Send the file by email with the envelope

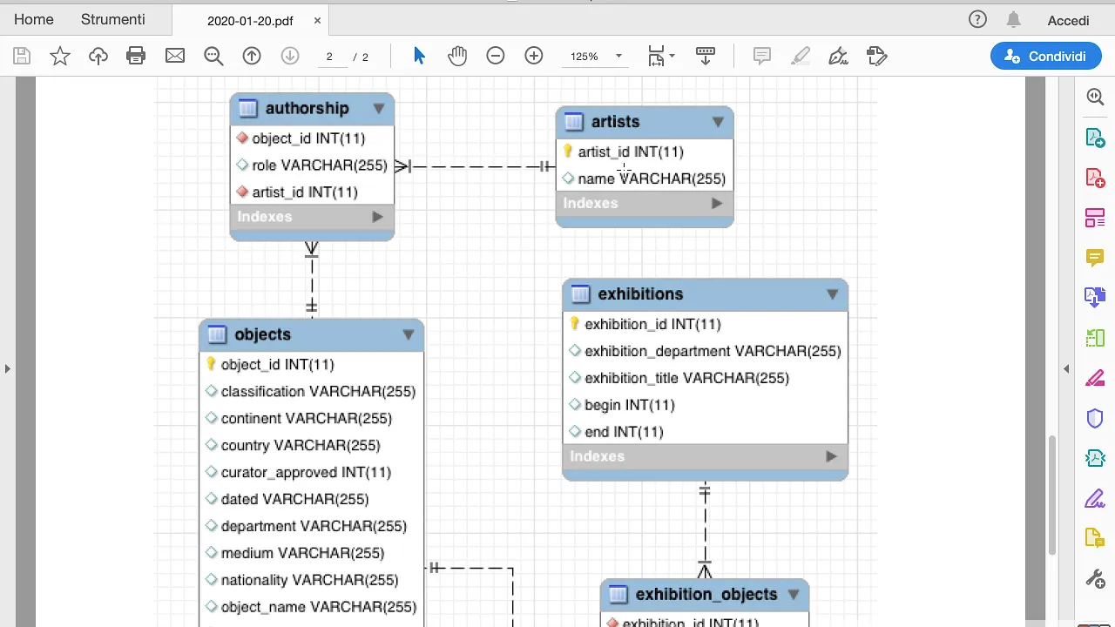(x=175, y=56)
